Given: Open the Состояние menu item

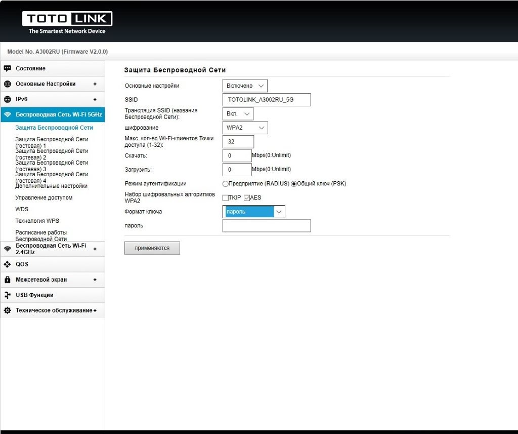Looking at the screenshot, I should (53, 68).
